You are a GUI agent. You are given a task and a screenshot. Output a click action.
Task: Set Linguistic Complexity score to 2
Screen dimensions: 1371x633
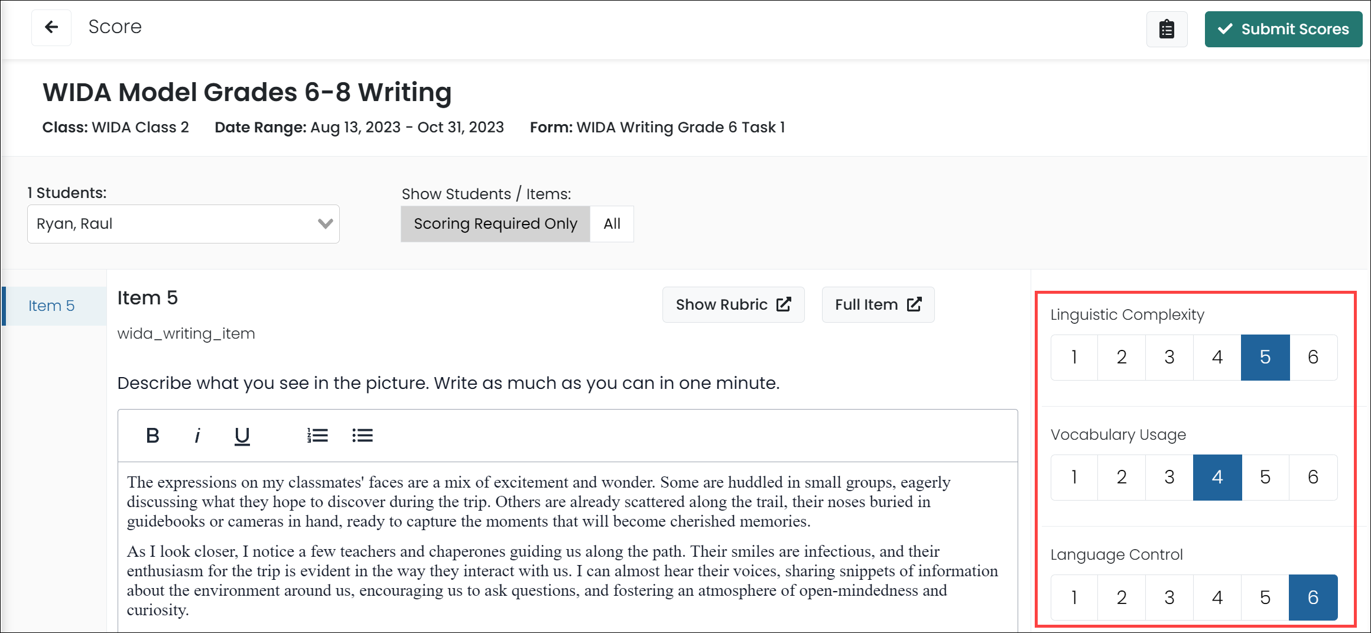1122,358
